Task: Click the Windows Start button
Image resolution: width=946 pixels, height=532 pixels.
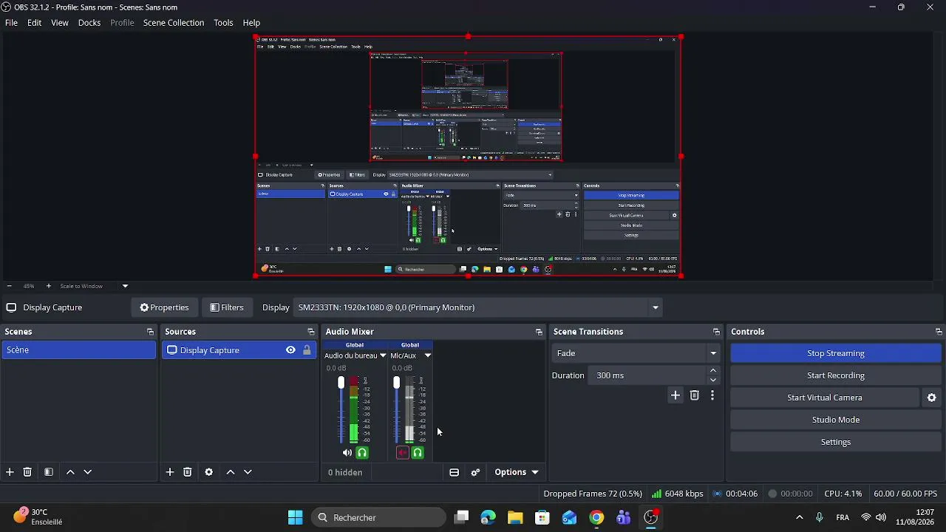Action: click(295, 518)
